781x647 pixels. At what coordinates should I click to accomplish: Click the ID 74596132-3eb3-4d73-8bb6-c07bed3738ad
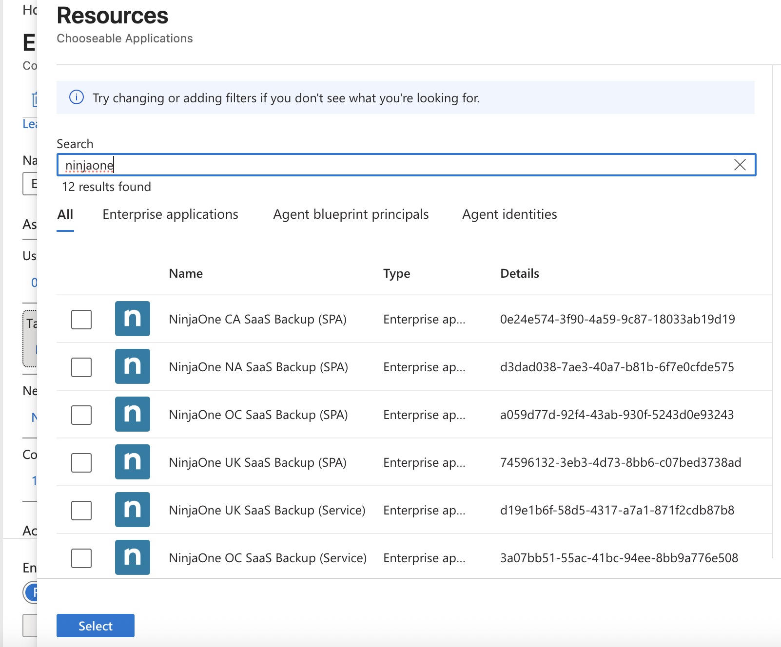621,462
